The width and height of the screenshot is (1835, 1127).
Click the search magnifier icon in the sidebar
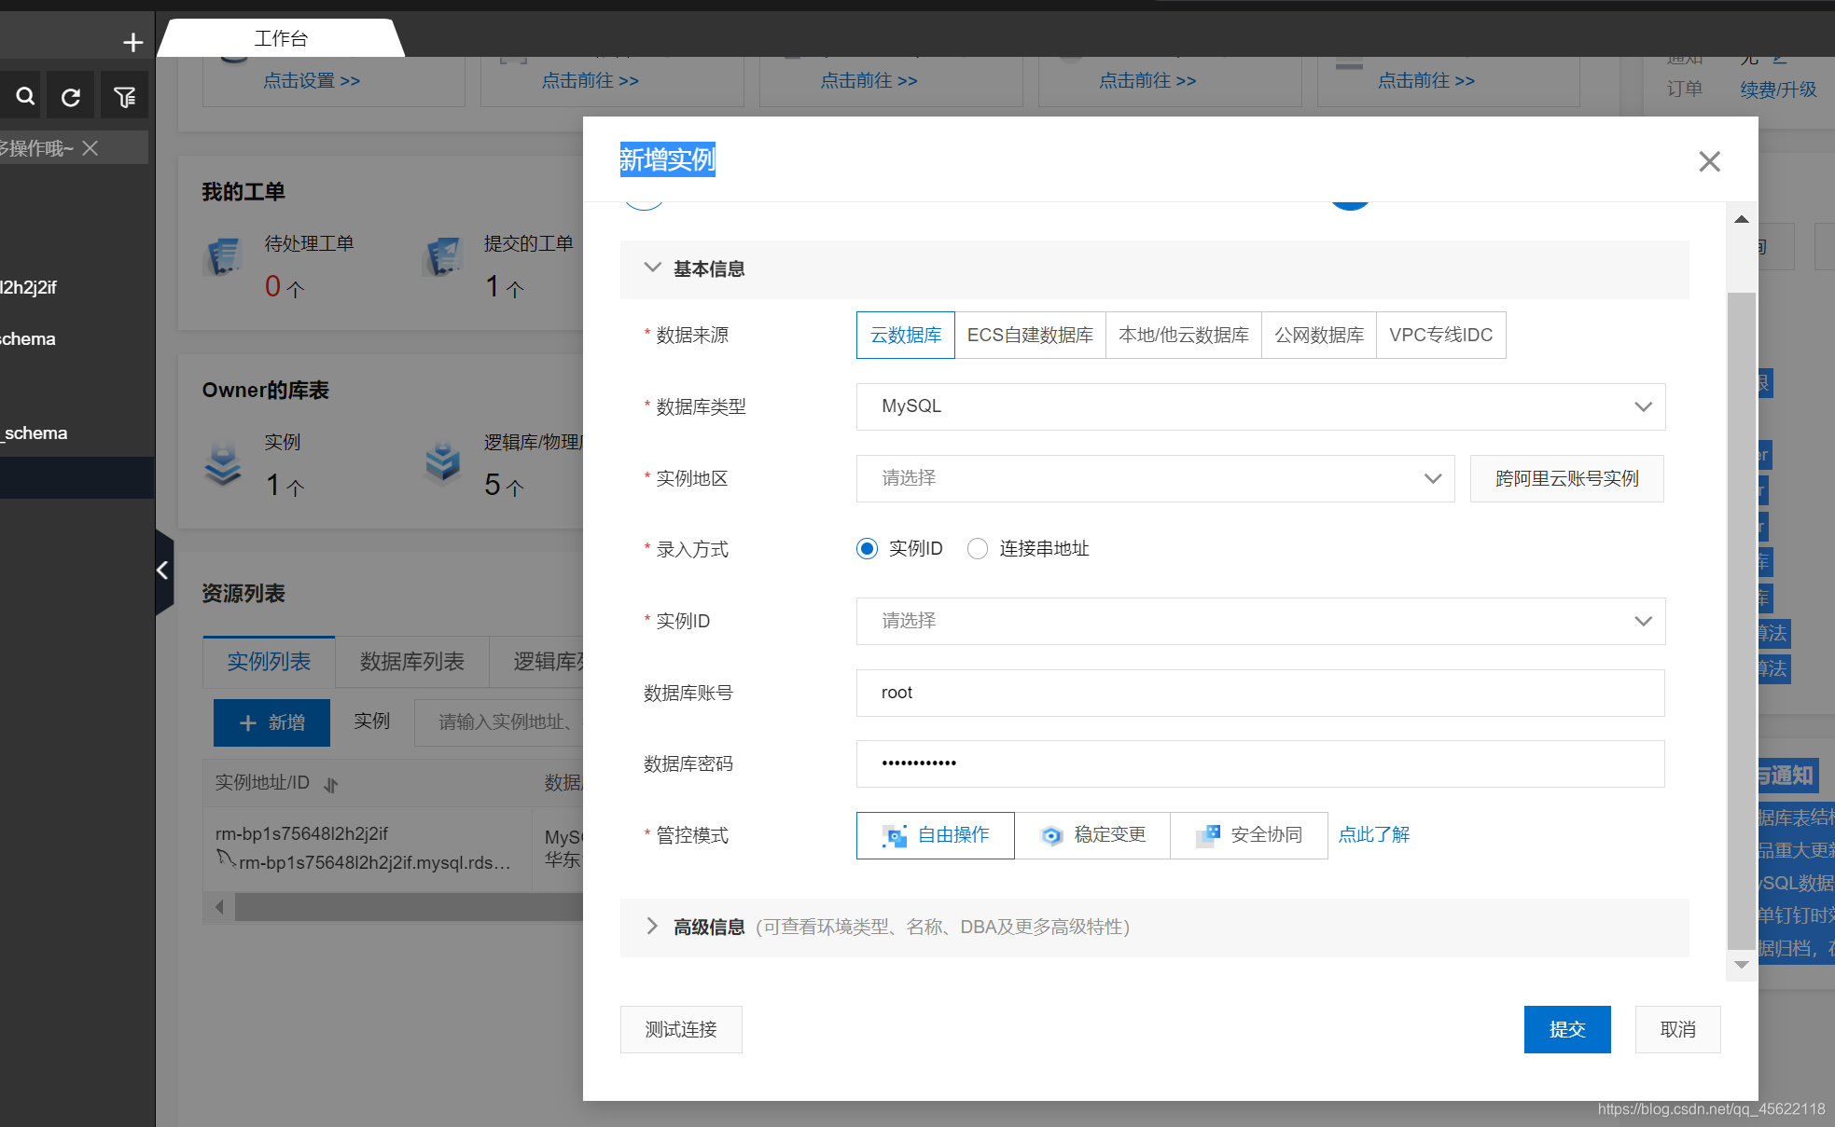click(25, 96)
